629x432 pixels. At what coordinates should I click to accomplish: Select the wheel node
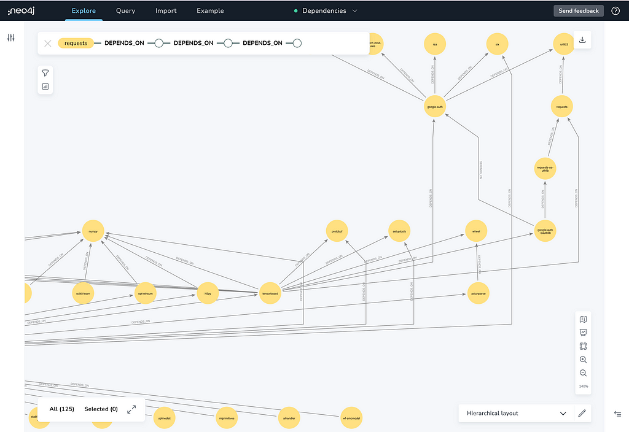[x=476, y=231]
